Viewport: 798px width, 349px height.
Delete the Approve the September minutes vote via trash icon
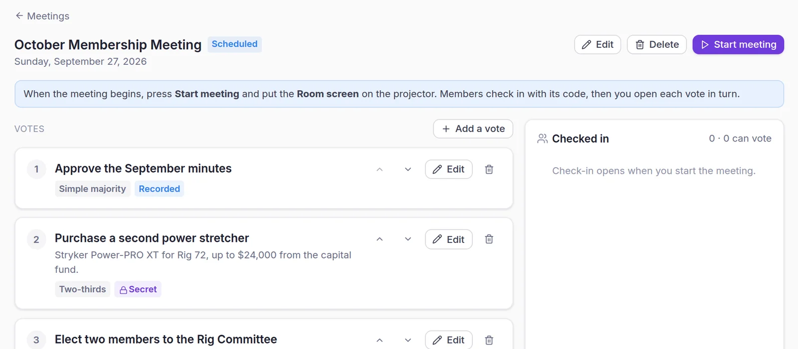click(x=489, y=169)
